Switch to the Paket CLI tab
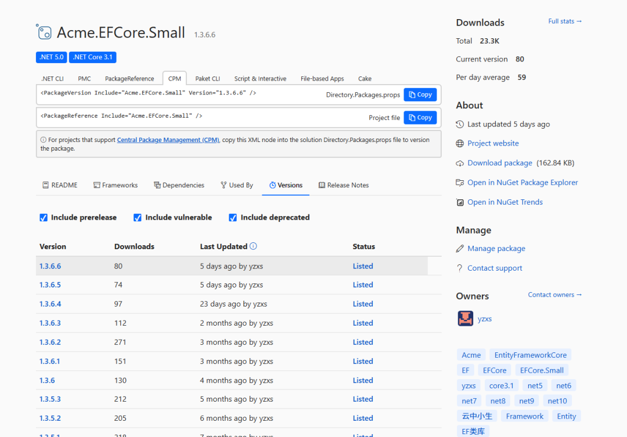This screenshot has height=437, width=627. pyautogui.click(x=207, y=78)
